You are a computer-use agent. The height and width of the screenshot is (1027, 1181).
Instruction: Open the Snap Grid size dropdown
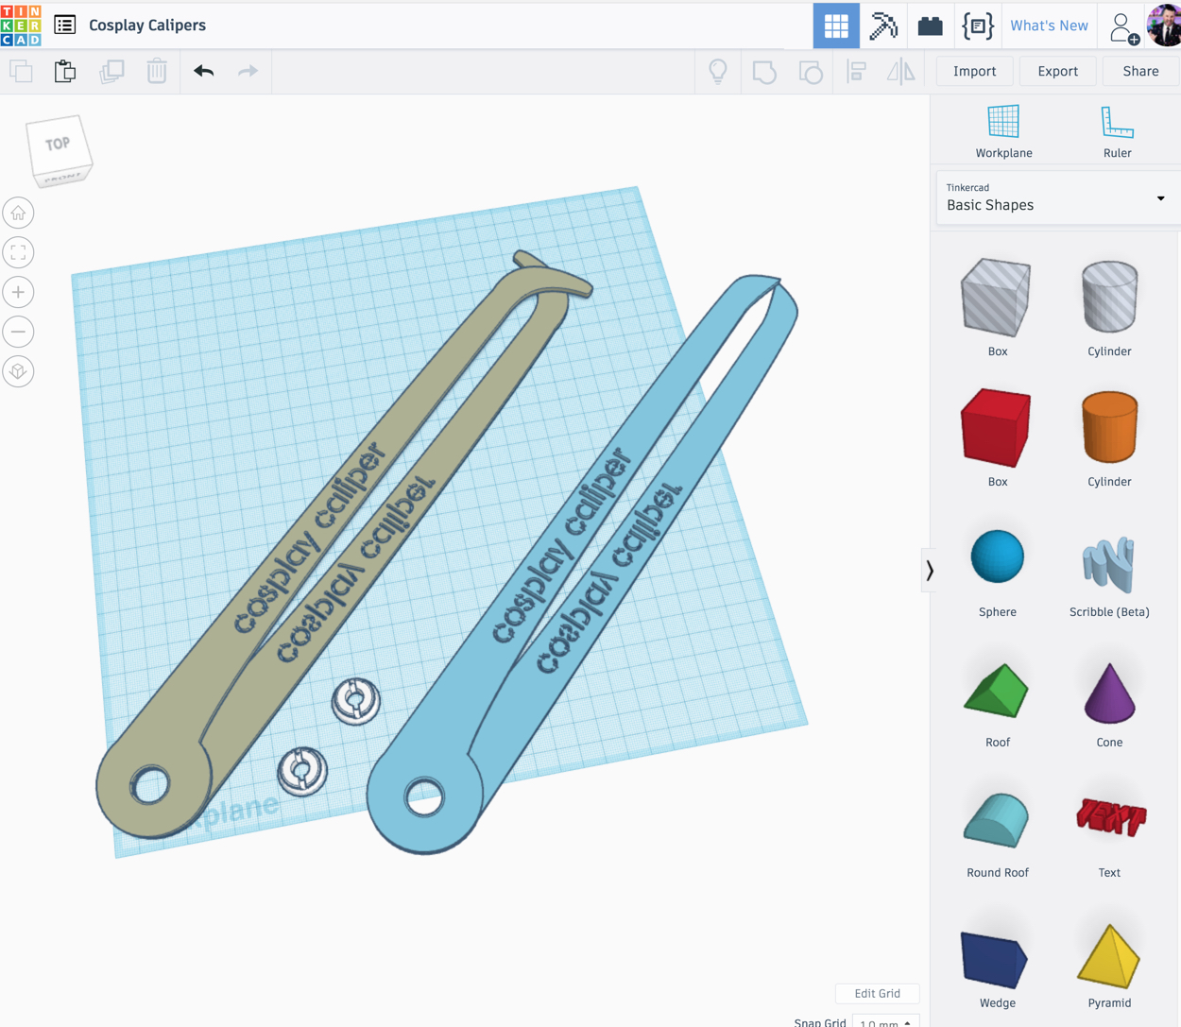coord(885,1021)
